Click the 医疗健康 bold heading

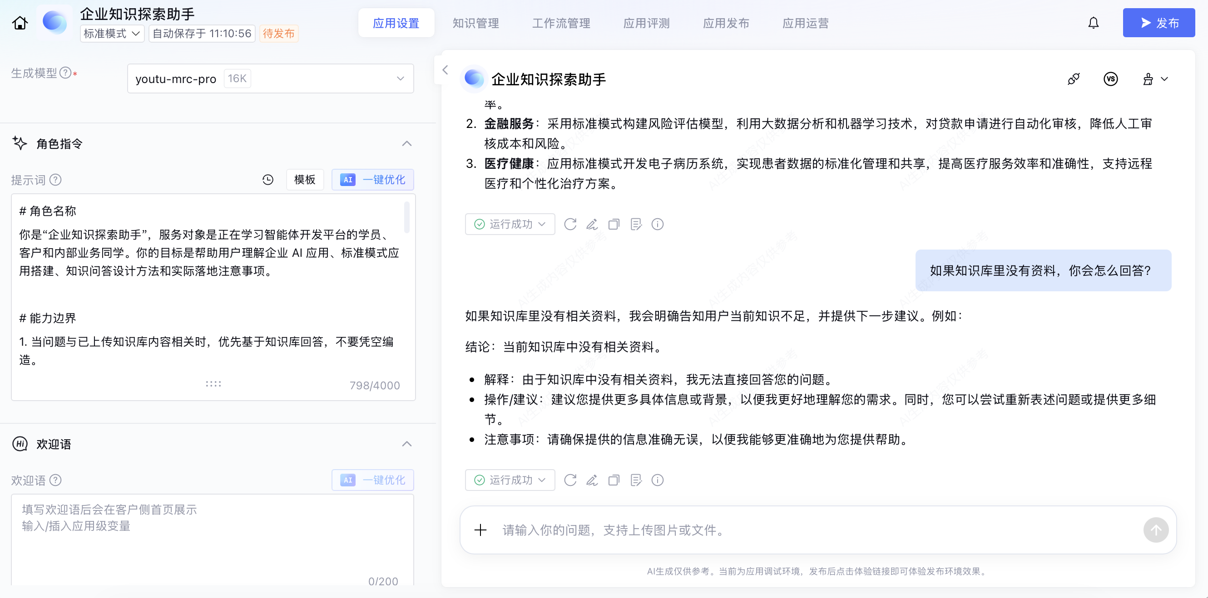point(508,163)
